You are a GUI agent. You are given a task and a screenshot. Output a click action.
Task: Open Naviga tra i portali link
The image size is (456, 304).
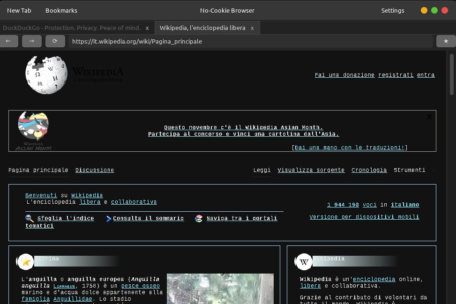(242, 218)
